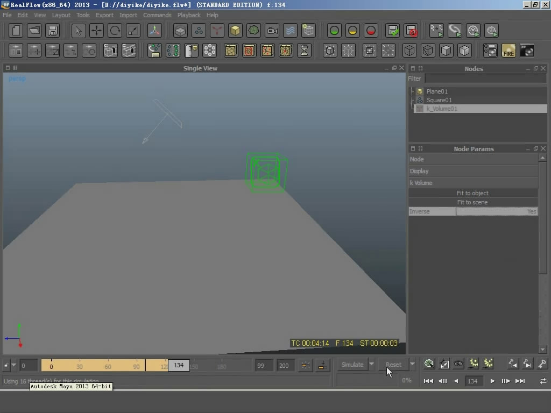Screen dimensions: 551x413
Task: Click the three-colored axis icon
Action: (x=154, y=31)
